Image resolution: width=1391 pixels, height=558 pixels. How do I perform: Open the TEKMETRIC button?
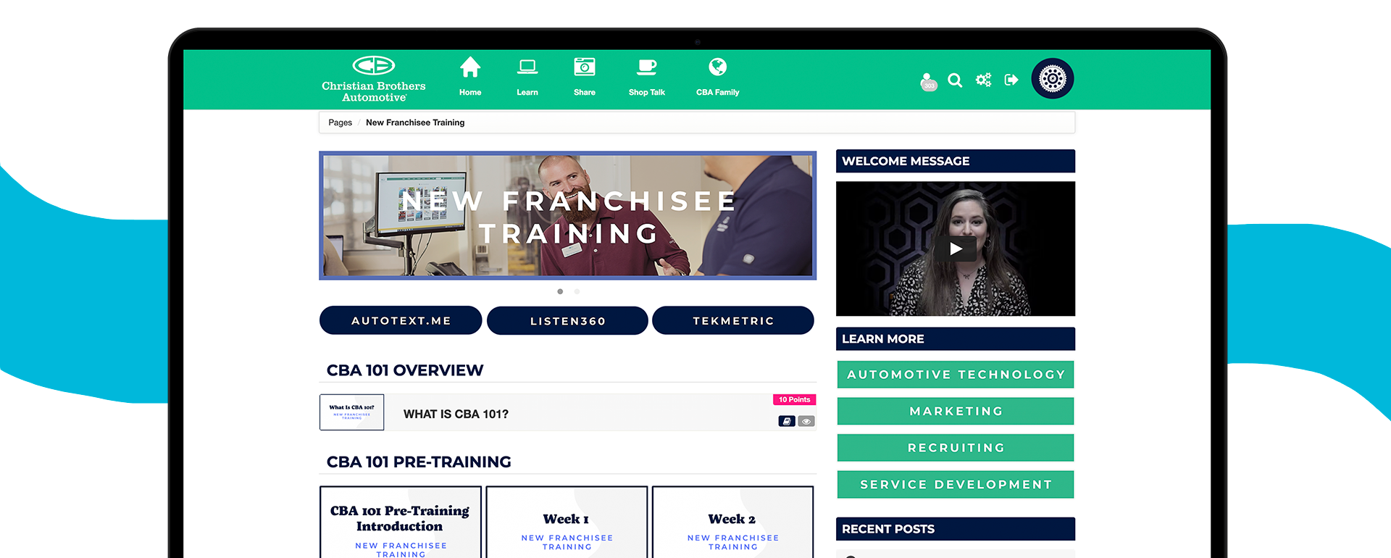pos(733,320)
